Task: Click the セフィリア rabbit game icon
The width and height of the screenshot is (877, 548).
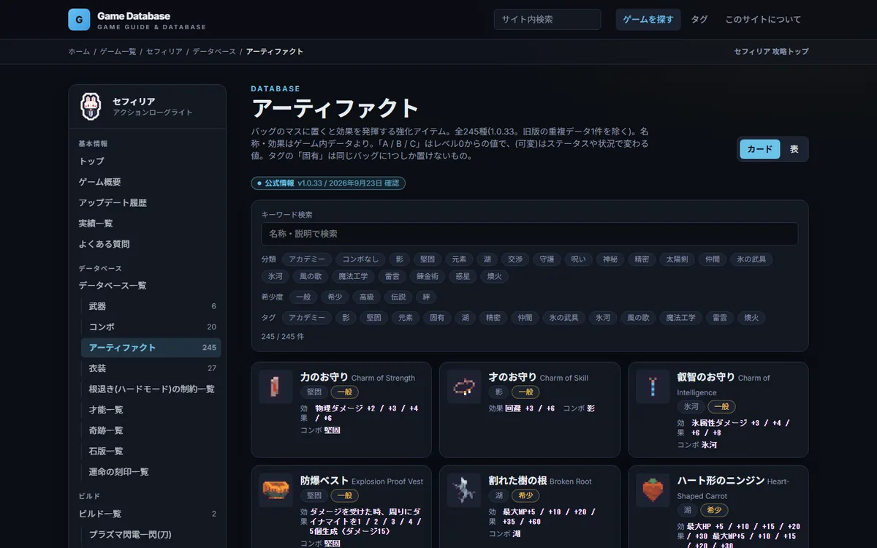Action: click(91, 107)
